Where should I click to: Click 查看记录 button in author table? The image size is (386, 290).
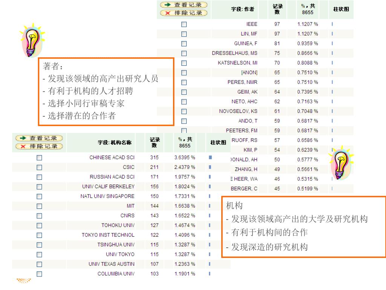[x=184, y=5]
